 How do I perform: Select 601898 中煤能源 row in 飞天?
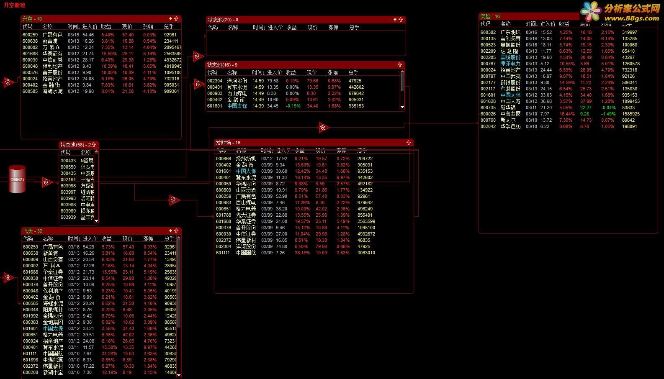pos(99,360)
